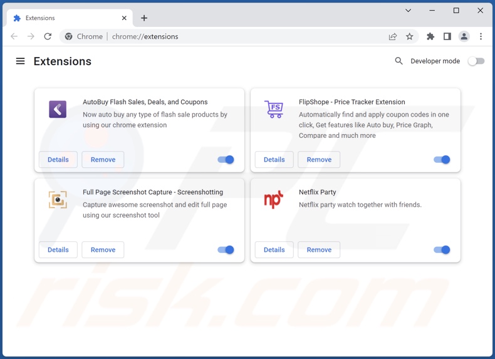Open a new tab
The width and height of the screenshot is (495, 359).
tap(144, 18)
